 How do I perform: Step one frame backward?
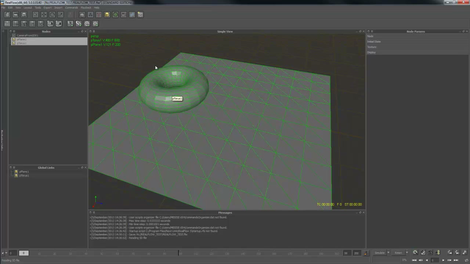coord(420,260)
